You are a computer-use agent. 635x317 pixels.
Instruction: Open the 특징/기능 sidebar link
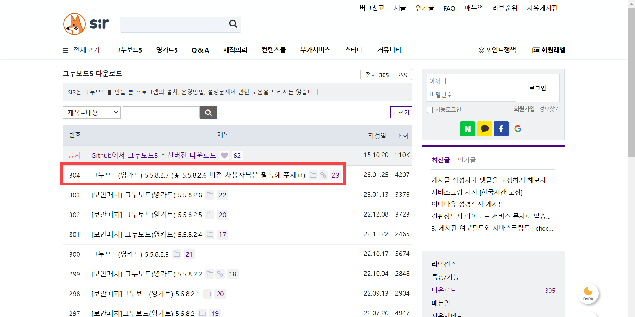445,277
